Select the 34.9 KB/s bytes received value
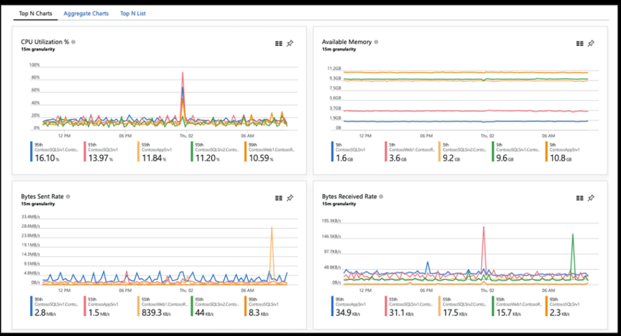Image resolution: width=621 pixels, height=336 pixels. 348,313
